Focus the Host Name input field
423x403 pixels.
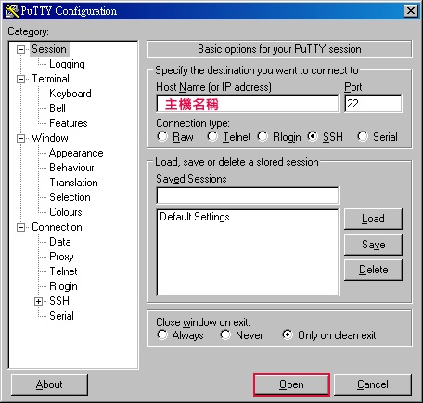(x=248, y=104)
